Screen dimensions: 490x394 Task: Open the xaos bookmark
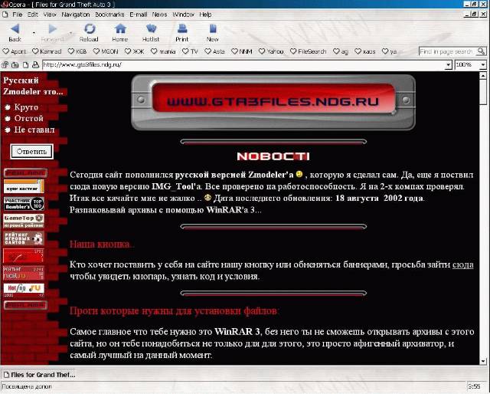pyautogui.click(x=365, y=51)
